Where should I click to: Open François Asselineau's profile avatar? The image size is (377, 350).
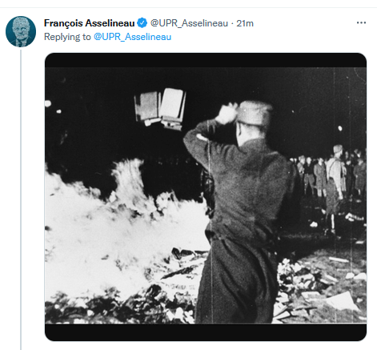[21, 31]
